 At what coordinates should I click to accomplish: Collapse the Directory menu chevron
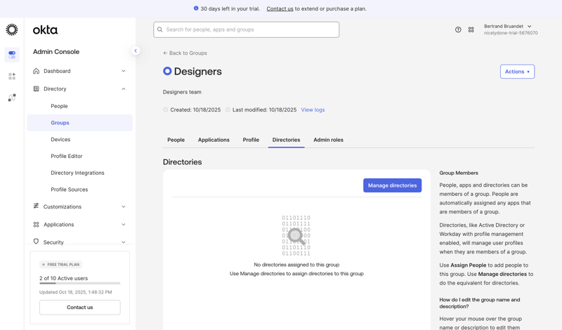tap(124, 89)
